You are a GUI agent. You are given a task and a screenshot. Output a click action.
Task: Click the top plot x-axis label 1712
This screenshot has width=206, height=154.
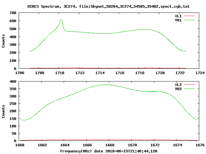click(x=80, y=73)
